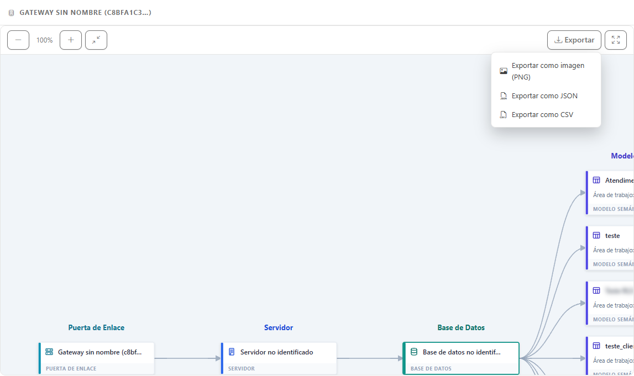This screenshot has width=634, height=376.
Task: Click the Servidor column heading
Action: point(279,327)
